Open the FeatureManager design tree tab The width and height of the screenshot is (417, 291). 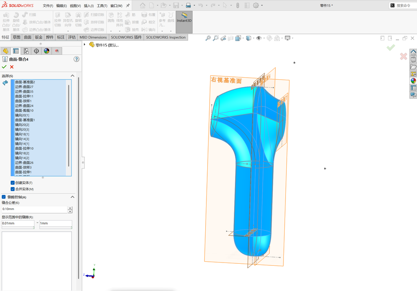tap(6, 51)
